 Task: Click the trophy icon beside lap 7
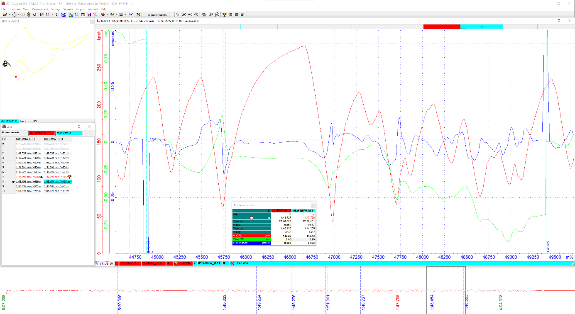tap(69, 177)
